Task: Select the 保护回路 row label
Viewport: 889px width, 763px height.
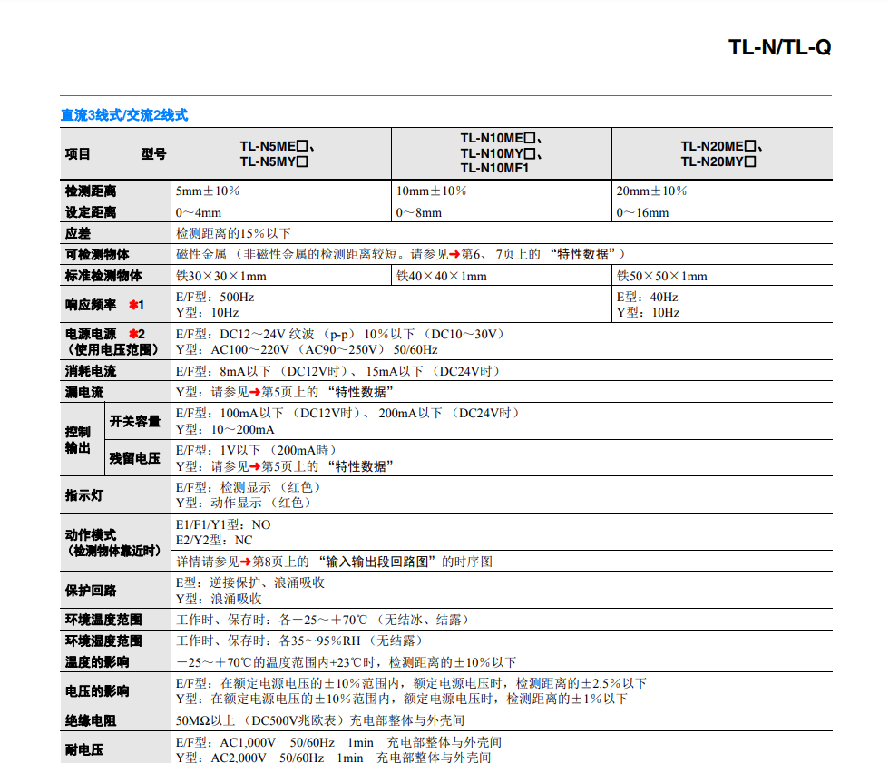Action: 91,591
